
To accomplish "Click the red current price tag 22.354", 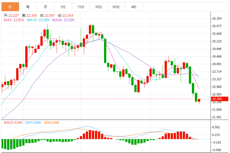I will click(x=220, y=99).
